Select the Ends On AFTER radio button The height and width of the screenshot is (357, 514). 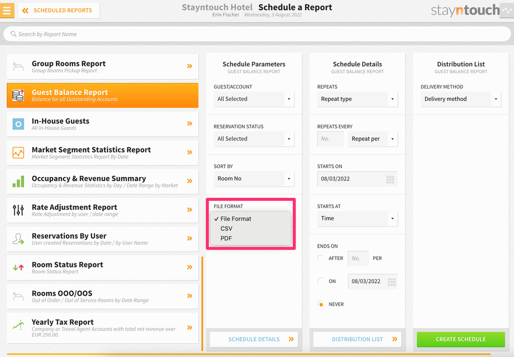coord(321,258)
